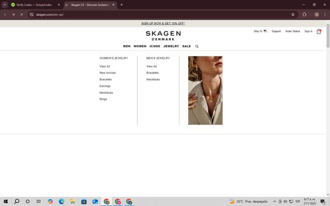Click the jewelry model promo image
This screenshot has height=206, width=330.
(205, 91)
